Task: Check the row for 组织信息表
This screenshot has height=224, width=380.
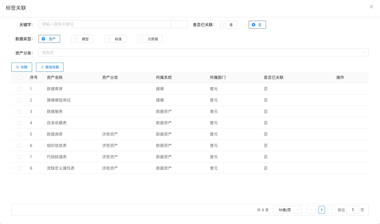Action: pos(19,145)
